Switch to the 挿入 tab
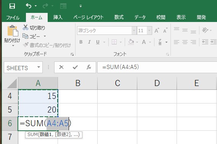217x144 pixels. click(x=58, y=17)
